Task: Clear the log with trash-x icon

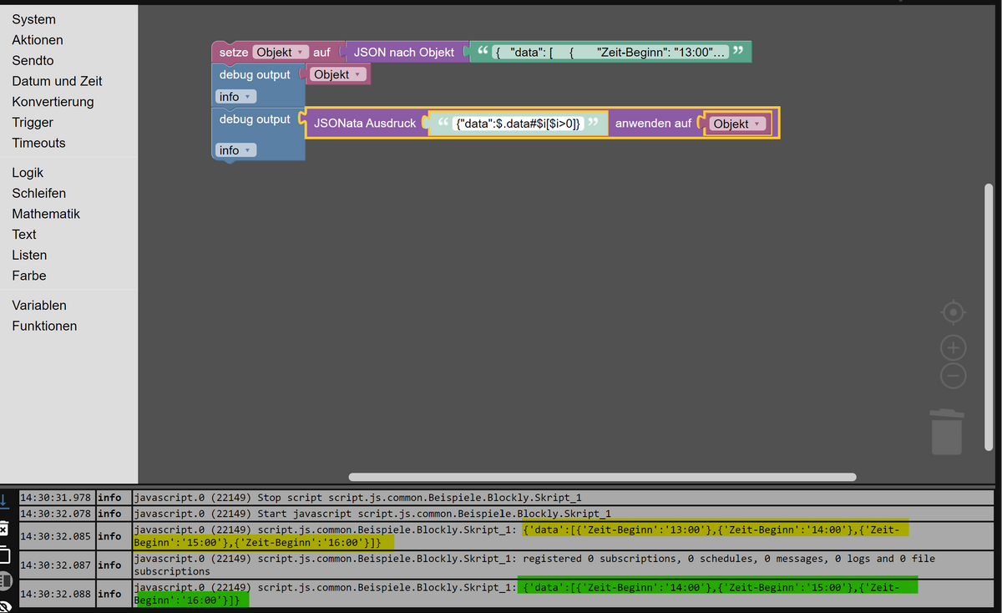Action: [x=4, y=529]
